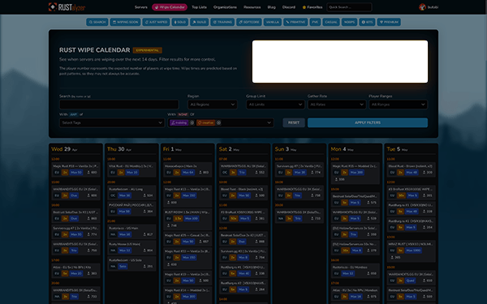Open the Blog link
The height and width of the screenshot is (304, 487).
pos(271,7)
